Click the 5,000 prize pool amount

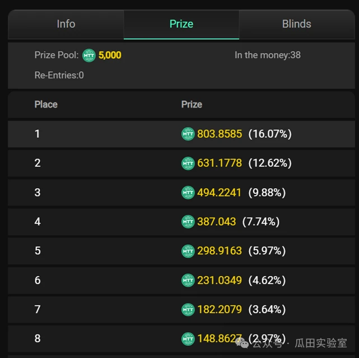click(110, 55)
